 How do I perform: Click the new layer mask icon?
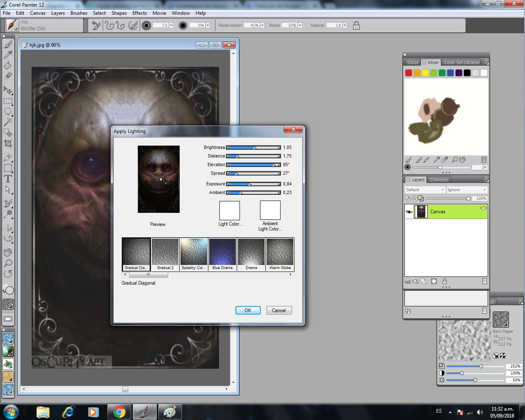click(x=434, y=281)
